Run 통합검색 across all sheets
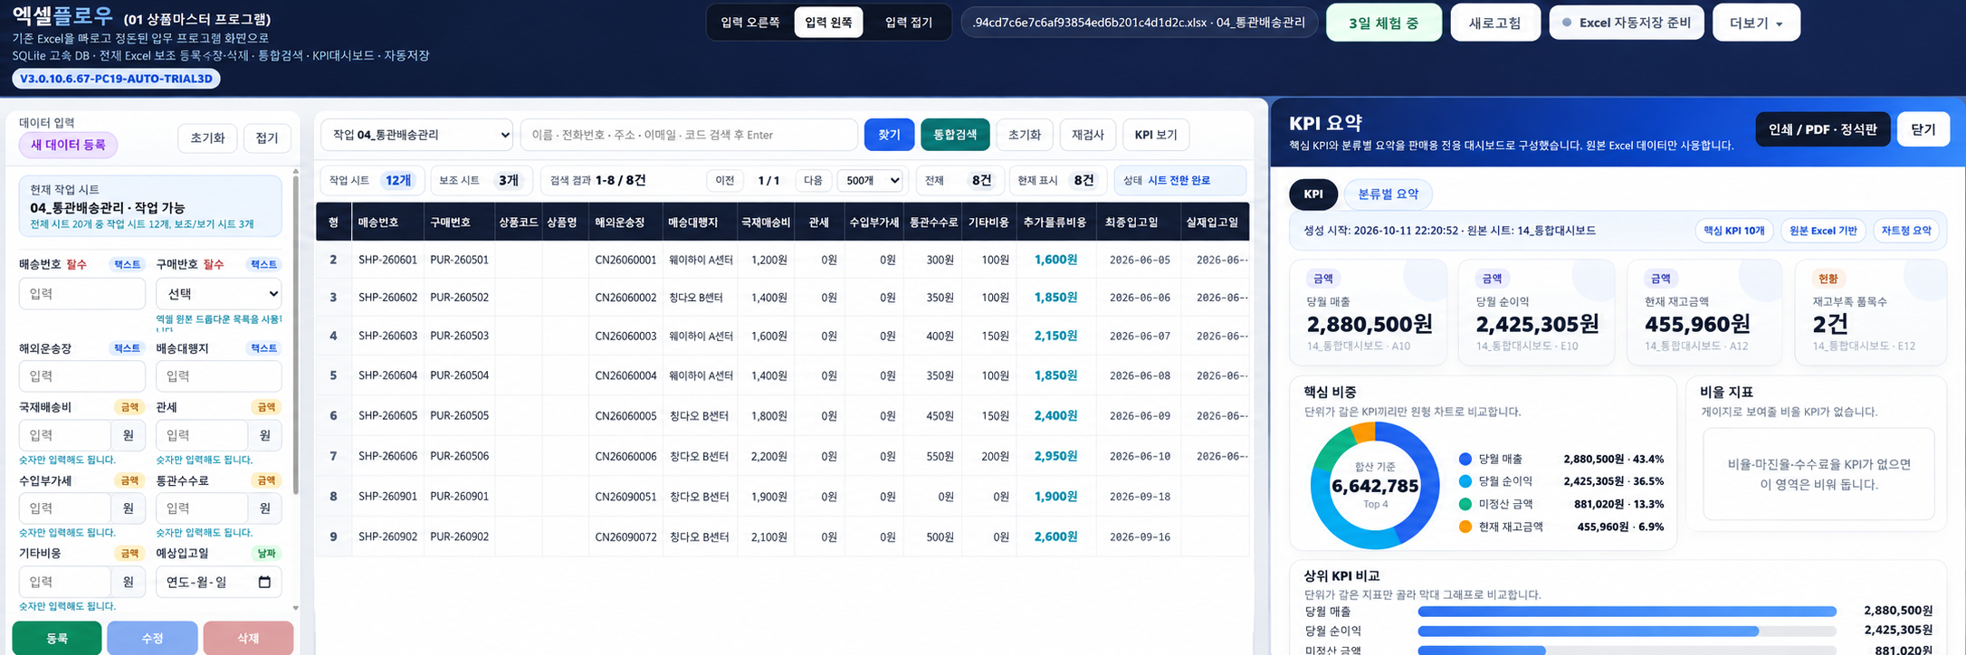Screen dimensions: 1966x655 (955, 135)
